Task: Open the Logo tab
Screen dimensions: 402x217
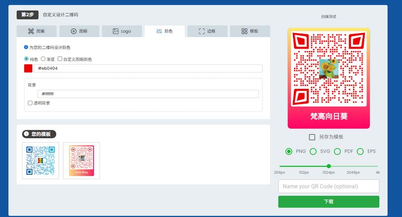Action: pyautogui.click(x=122, y=31)
